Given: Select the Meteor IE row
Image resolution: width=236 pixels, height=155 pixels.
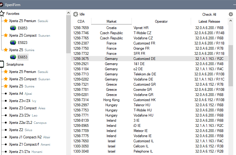Looking at the screenshot, I should (x=149, y=131).
